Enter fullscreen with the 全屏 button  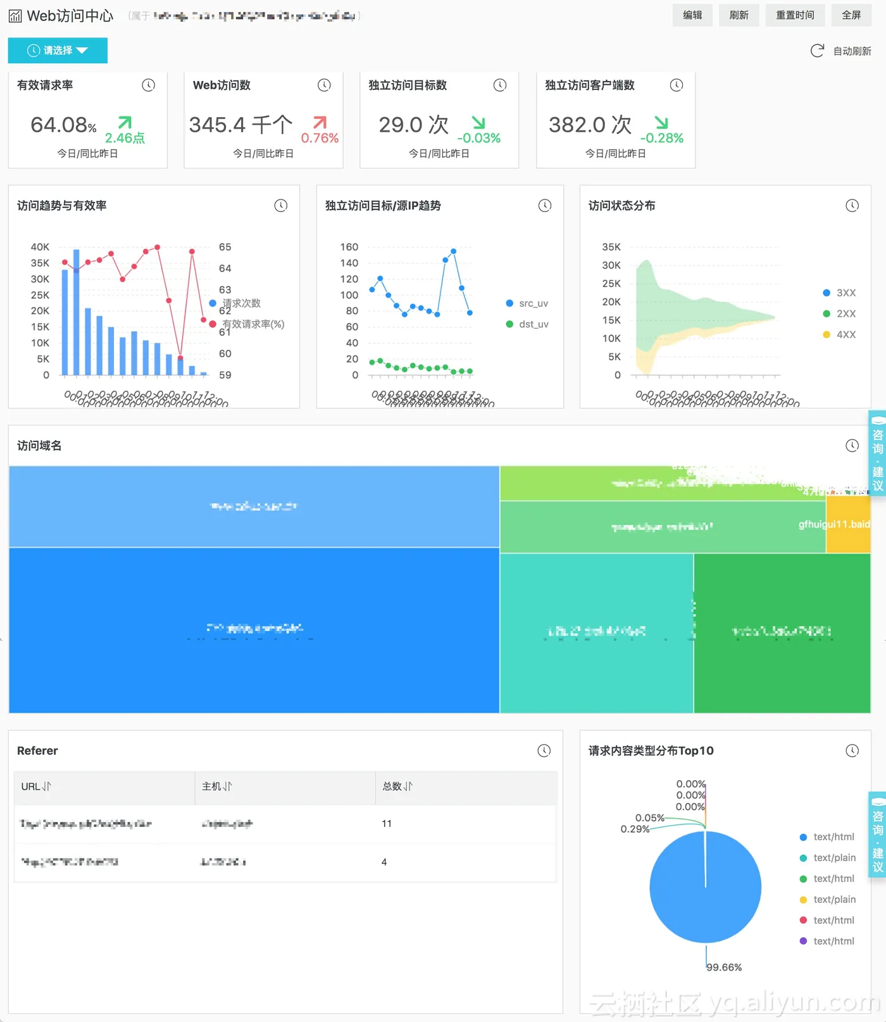[851, 15]
